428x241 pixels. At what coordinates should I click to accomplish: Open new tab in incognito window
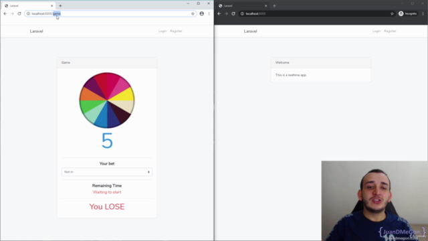[x=274, y=6]
